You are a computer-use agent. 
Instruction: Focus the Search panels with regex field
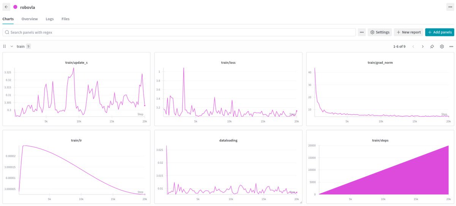pos(179,32)
